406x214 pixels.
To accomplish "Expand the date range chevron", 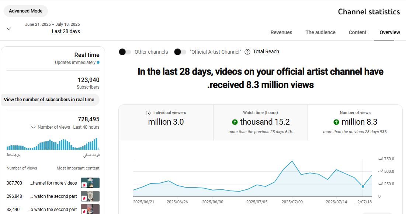I will click(x=9, y=29).
